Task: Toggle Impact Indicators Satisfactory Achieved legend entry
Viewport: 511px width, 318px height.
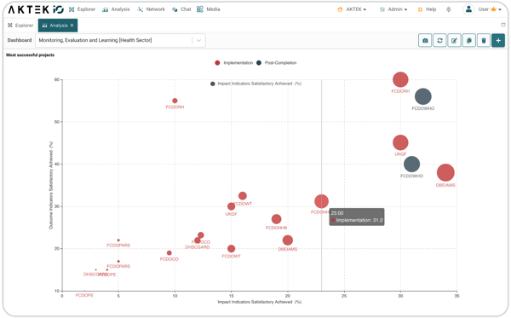Action: click(x=255, y=84)
